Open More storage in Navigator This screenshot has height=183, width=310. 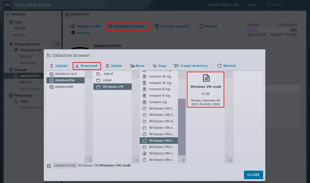(x=30, y=89)
